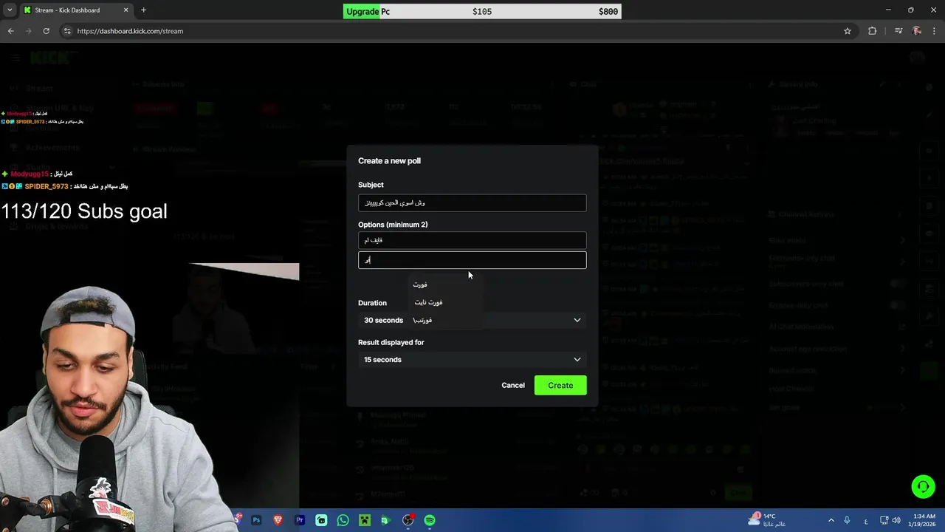This screenshot has height=532, width=945.
Task: Cancel the new poll dialog
Action: (513, 385)
